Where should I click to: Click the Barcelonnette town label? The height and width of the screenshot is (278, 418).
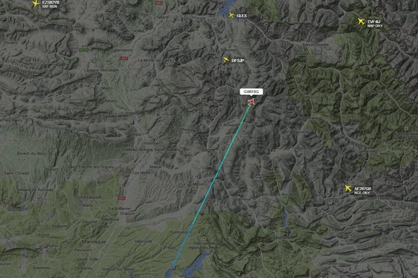[x=315, y=45]
